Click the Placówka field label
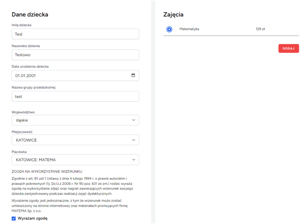Screen dimensions: 305x224 pyautogui.click(x=19, y=152)
